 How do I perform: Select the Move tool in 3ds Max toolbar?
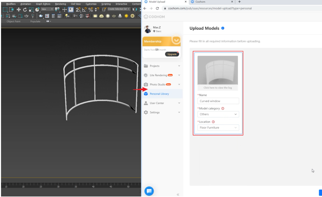click(x=18, y=10)
